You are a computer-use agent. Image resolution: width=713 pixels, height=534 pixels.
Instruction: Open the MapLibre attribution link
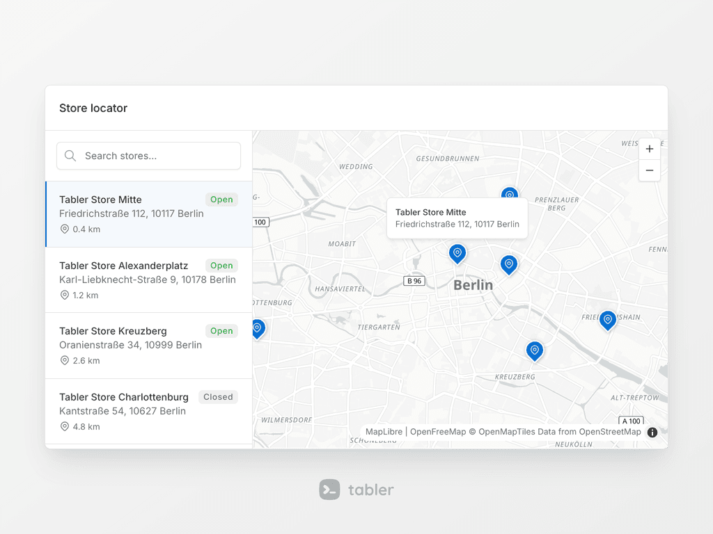click(384, 432)
